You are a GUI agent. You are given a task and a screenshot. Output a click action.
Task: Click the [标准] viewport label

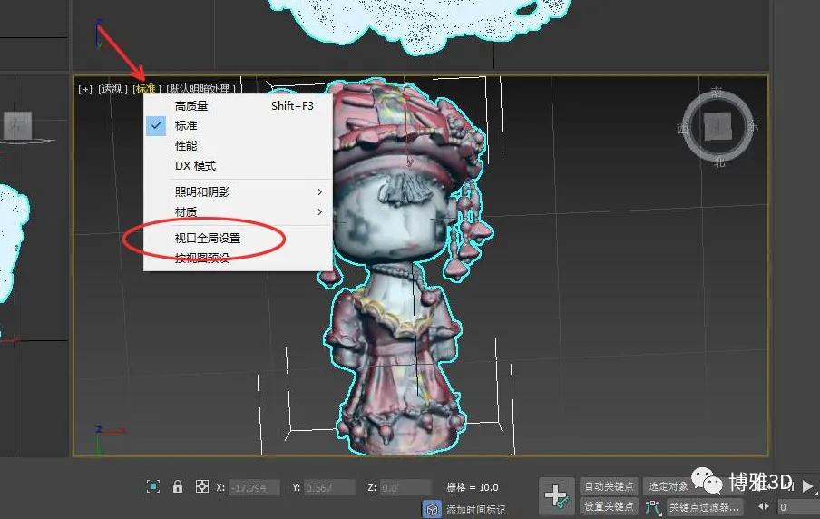[x=146, y=90]
